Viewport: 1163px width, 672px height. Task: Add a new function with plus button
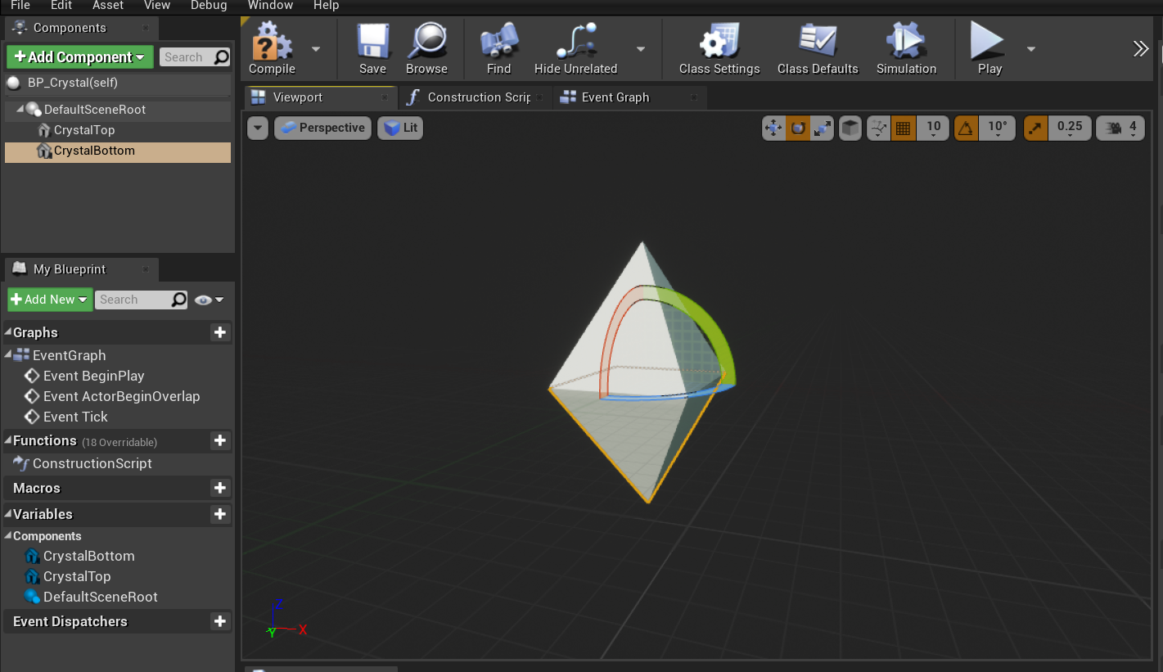click(x=219, y=441)
